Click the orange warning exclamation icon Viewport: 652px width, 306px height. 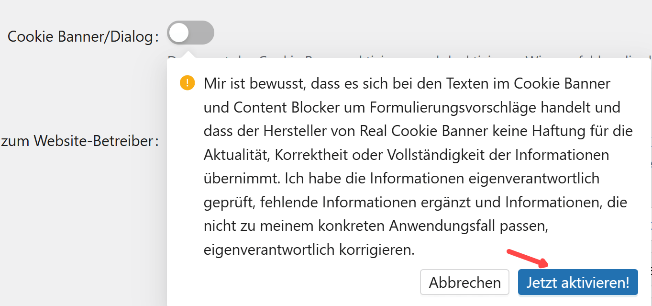[188, 83]
